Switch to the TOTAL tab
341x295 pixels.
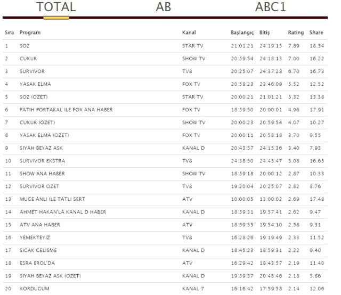(x=56, y=7)
